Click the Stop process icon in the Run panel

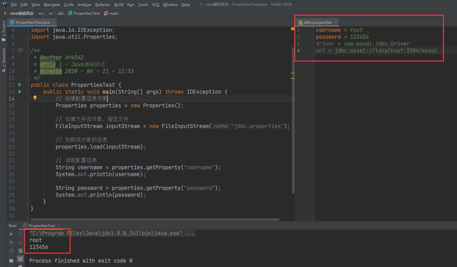coord(11,242)
